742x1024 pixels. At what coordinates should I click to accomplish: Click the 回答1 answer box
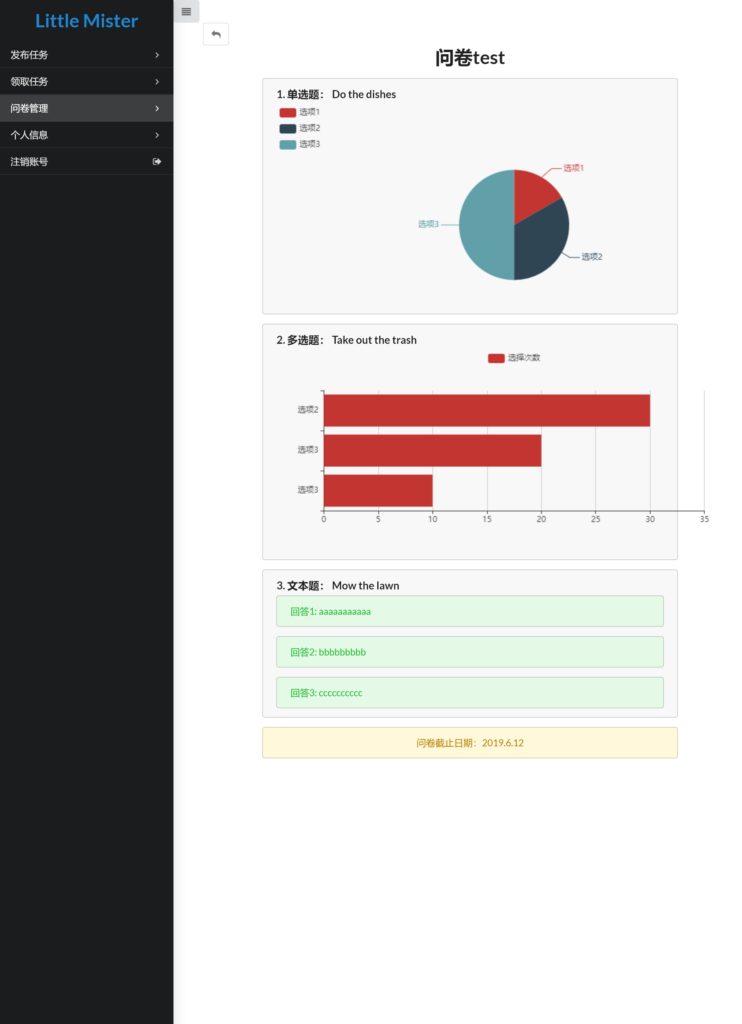(469, 611)
